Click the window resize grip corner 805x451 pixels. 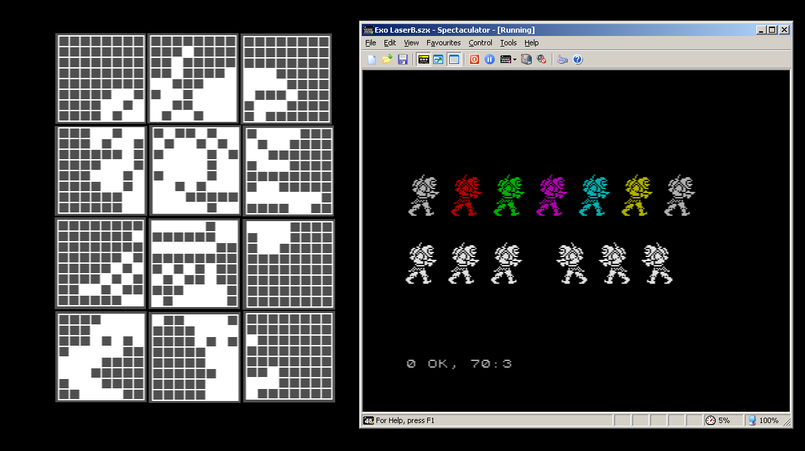[787, 422]
